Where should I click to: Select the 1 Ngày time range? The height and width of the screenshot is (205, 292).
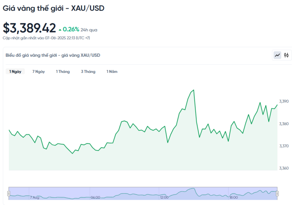coord(15,71)
